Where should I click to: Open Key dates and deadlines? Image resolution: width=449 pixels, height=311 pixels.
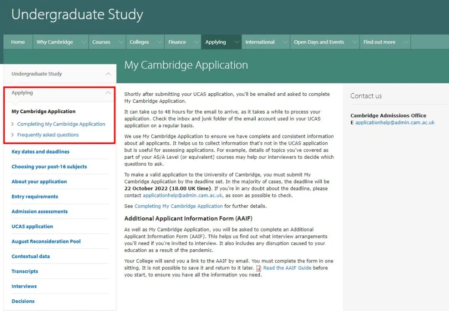pyautogui.click(x=40, y=152)
